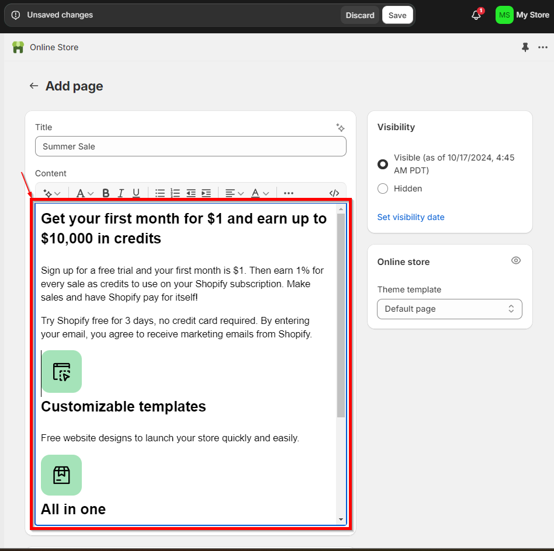The width and height of the screenshot is (554, 551).
Task: Click the editor scroll down arrow
Action: pyautogui.click(x=341, y=519)
